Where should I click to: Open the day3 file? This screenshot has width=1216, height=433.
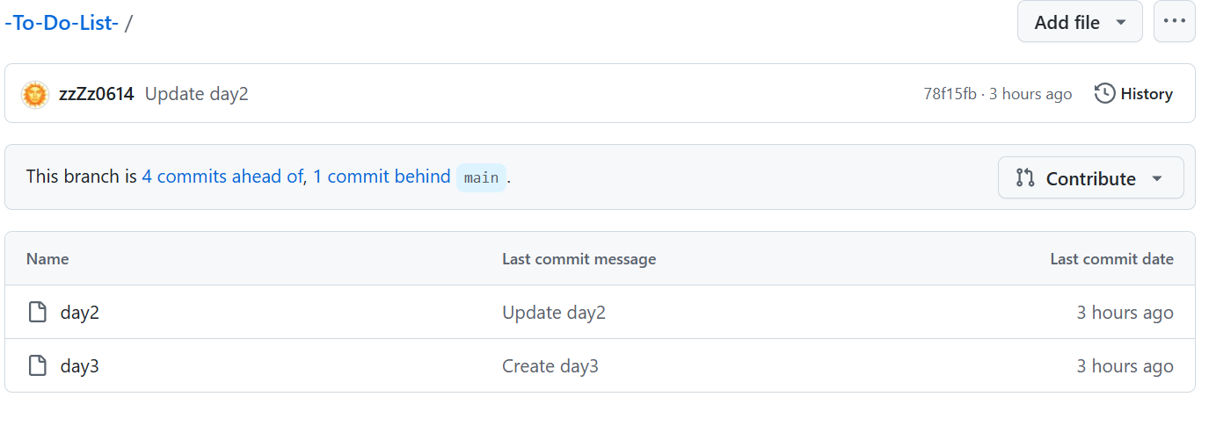click(x=80, y=366)
